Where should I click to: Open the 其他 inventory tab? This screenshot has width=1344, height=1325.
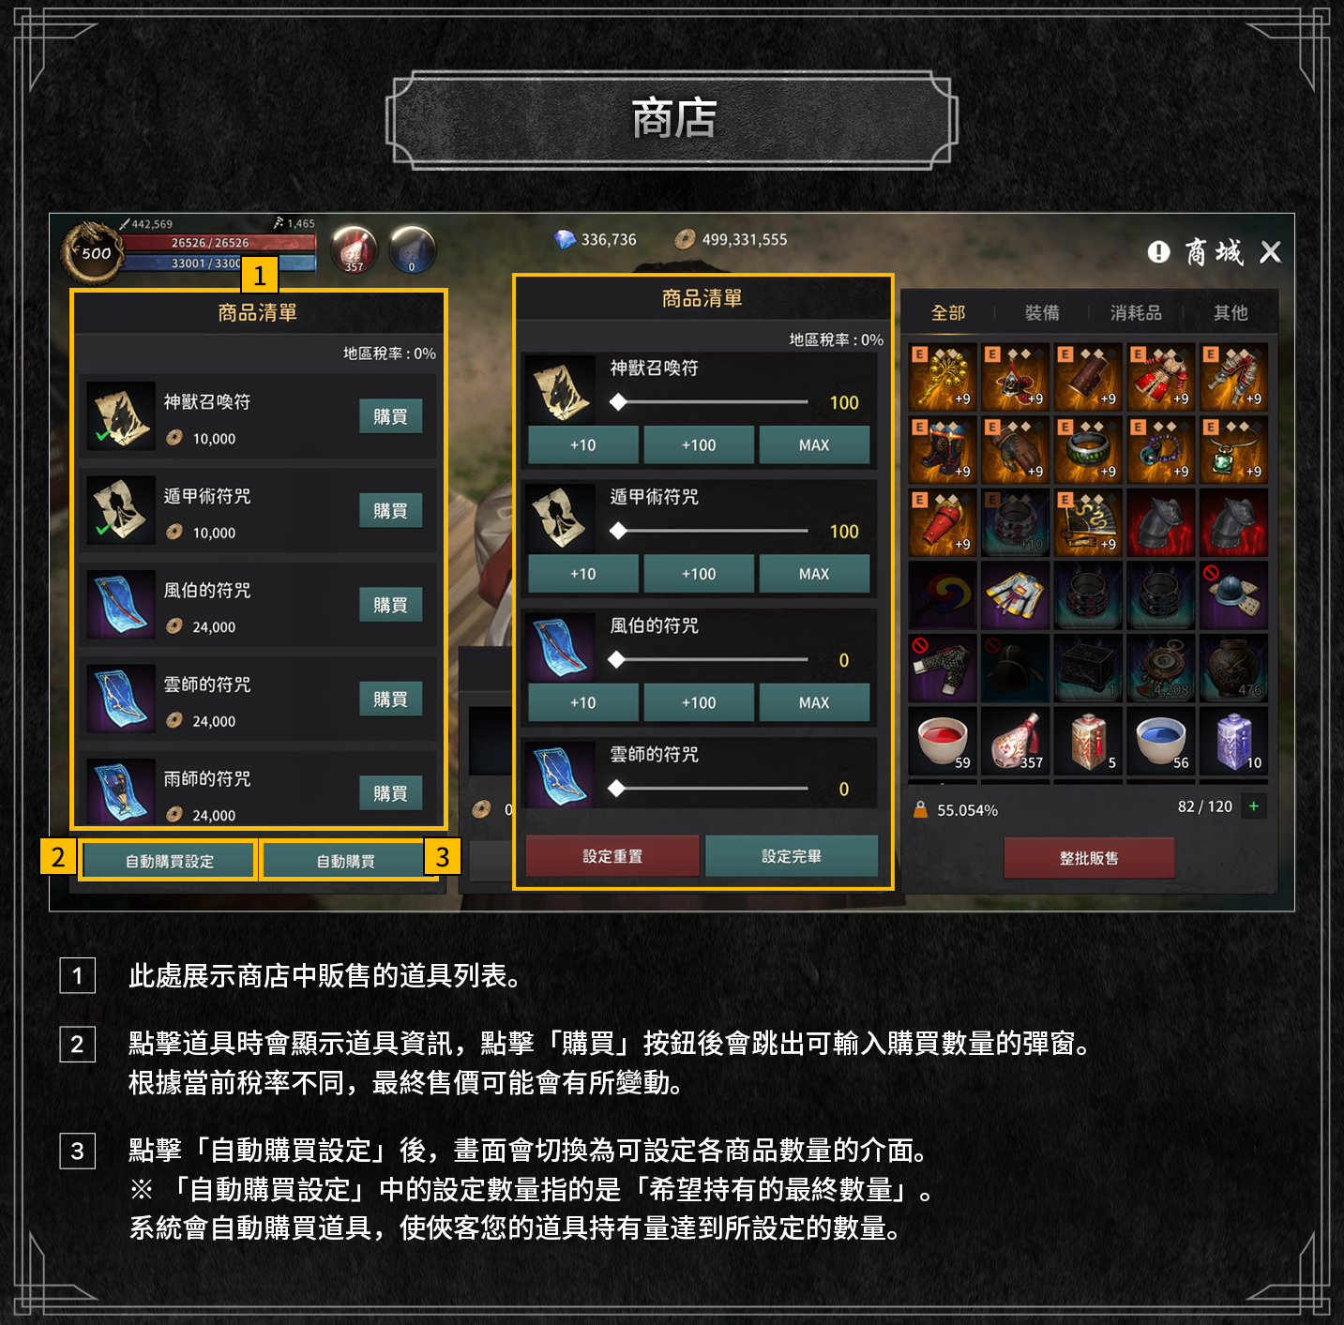click(1231, 312)
